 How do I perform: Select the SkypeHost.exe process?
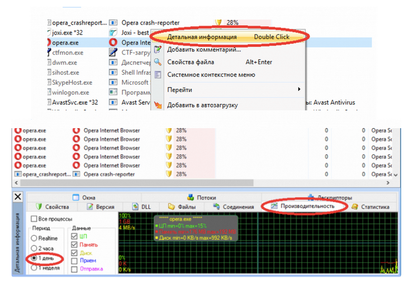coord(72,82)
